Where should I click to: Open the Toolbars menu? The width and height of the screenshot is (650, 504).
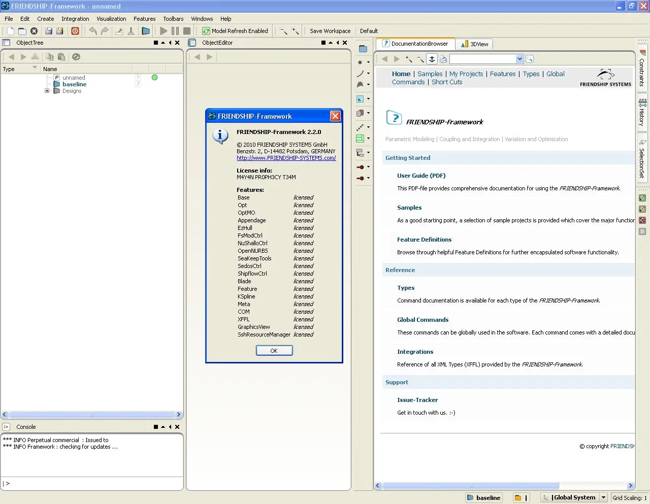[173, 19]
